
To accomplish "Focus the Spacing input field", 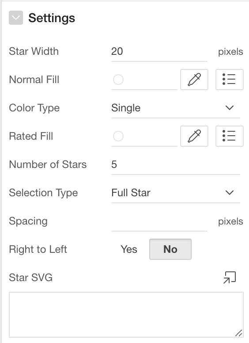I will click(159, 221).
